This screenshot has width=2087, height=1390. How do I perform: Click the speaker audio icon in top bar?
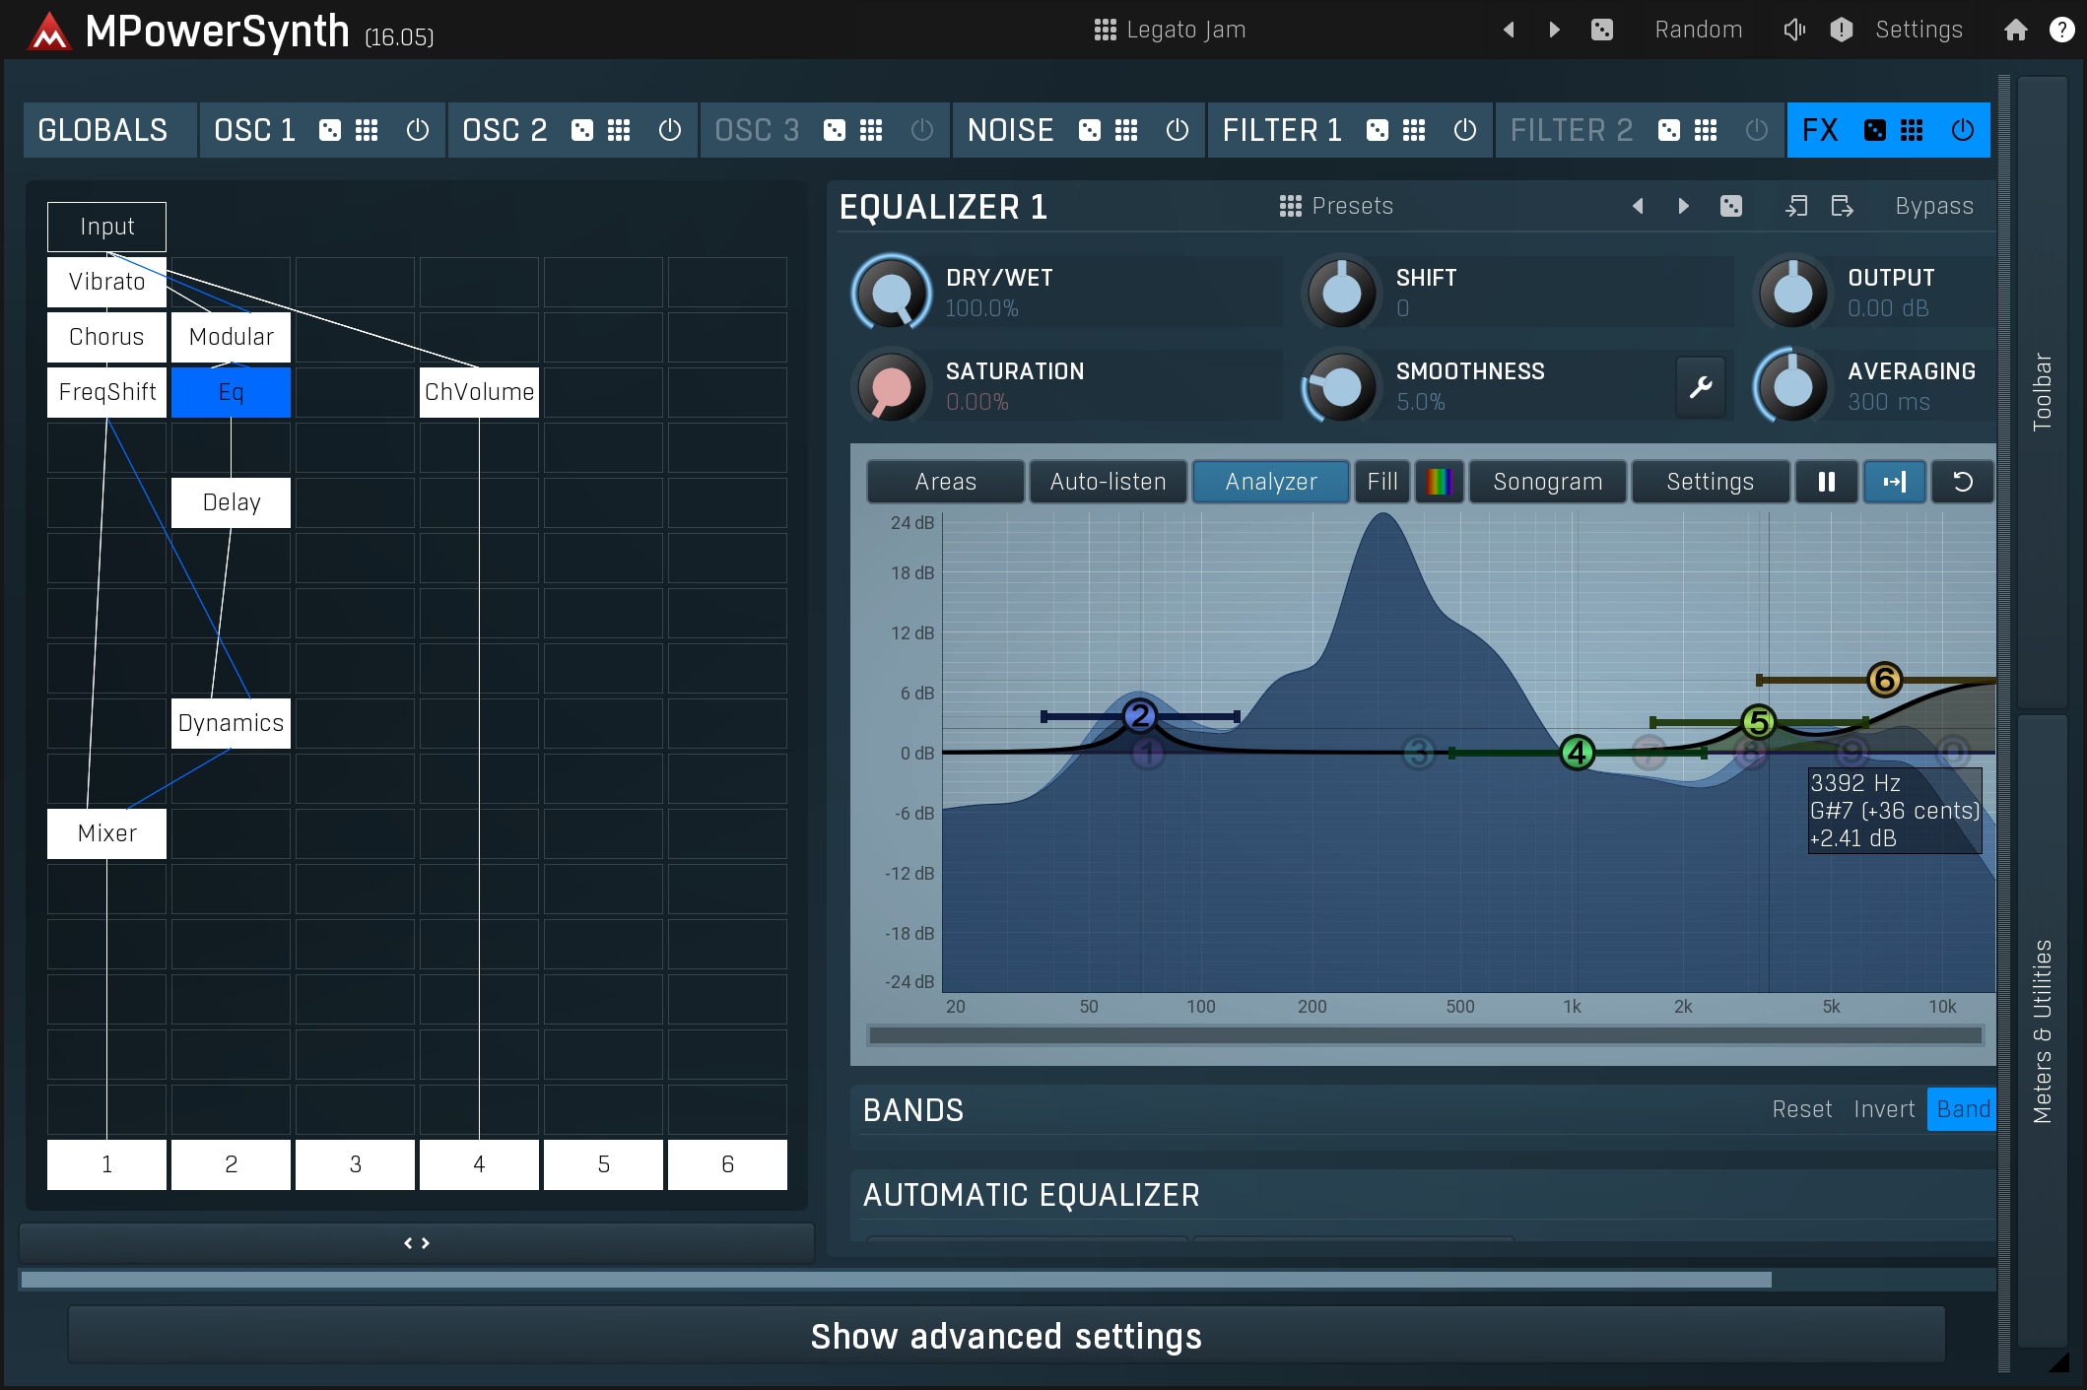click(x=1794, y=30)
